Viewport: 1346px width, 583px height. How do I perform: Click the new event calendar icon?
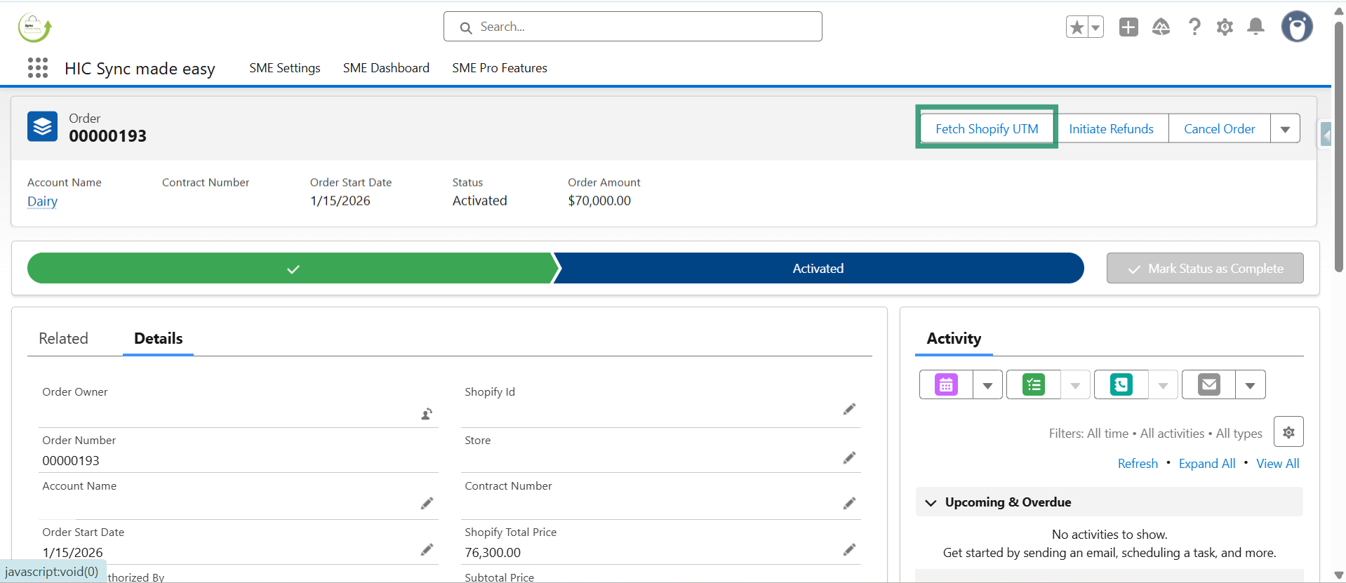pos(946,384)
